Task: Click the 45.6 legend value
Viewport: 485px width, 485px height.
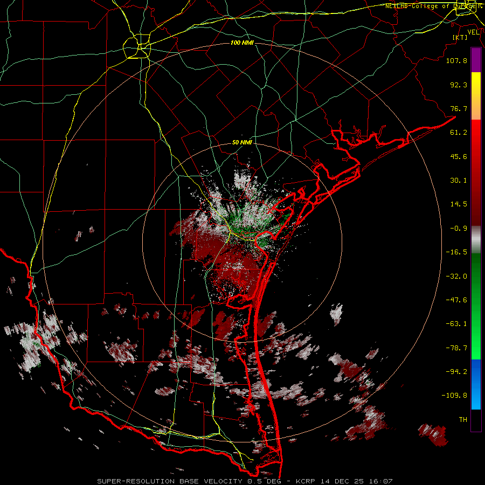Action: [x=459, y=156]
